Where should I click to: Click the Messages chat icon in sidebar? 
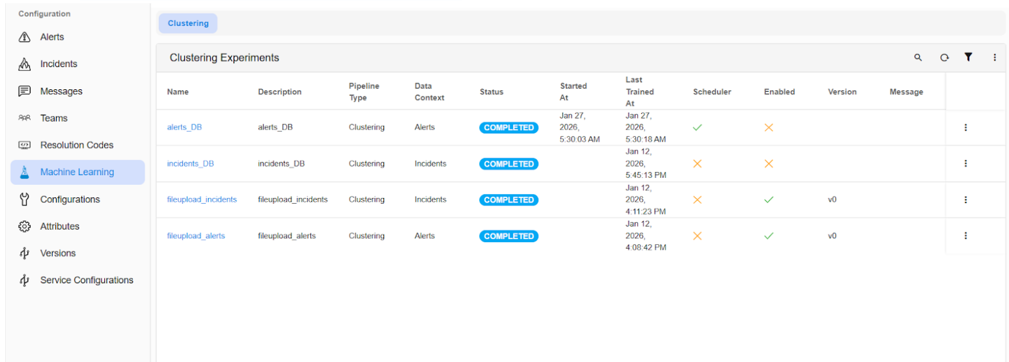click(x=25, y=91)
